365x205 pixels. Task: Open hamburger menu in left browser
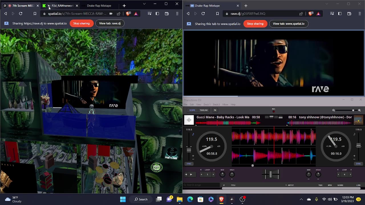click(x=177, y=13)
